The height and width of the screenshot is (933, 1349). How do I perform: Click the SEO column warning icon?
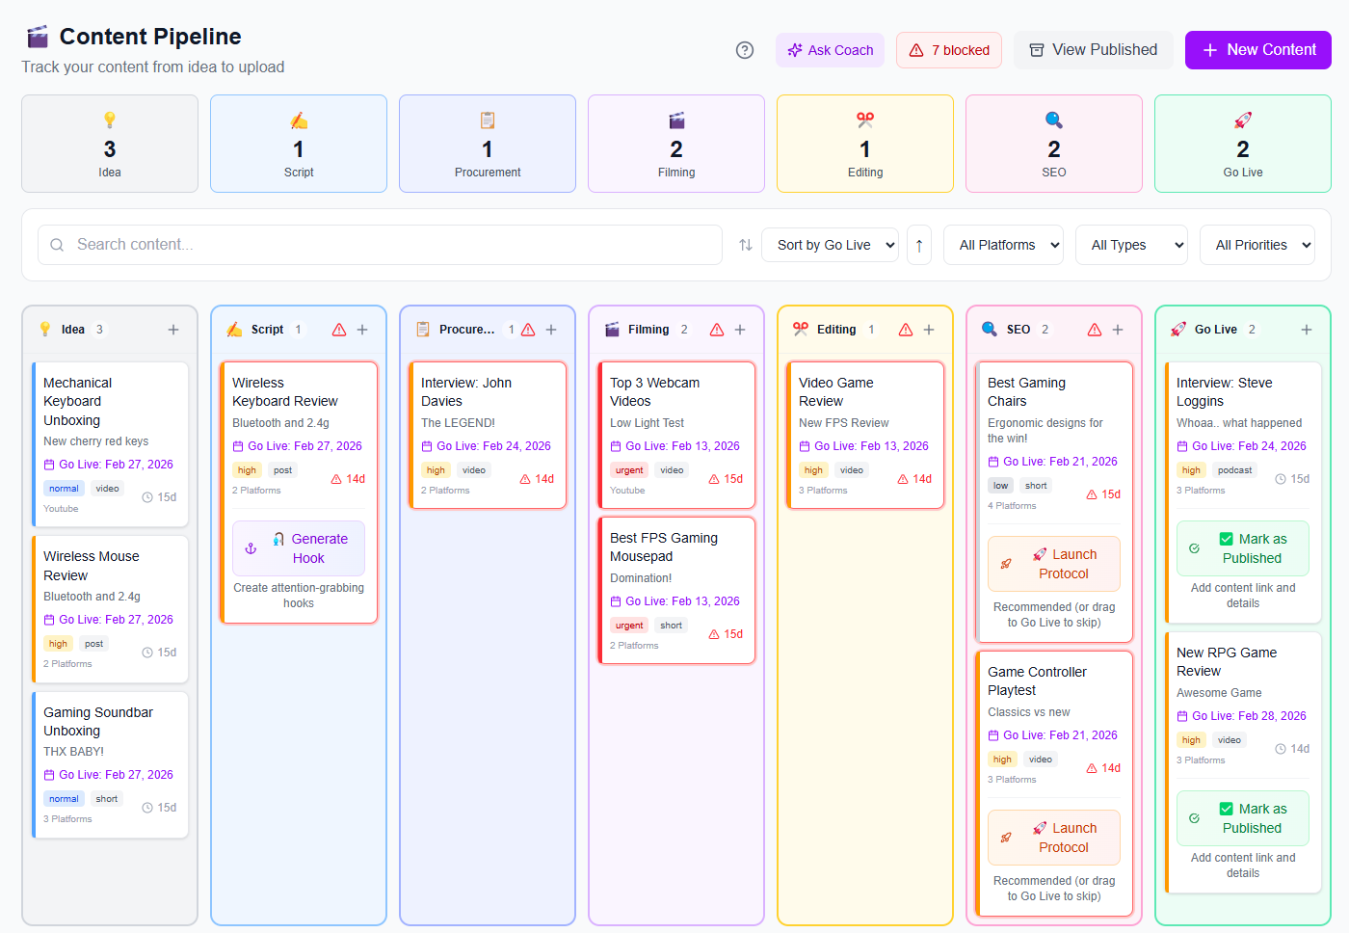pos(1095,330)
